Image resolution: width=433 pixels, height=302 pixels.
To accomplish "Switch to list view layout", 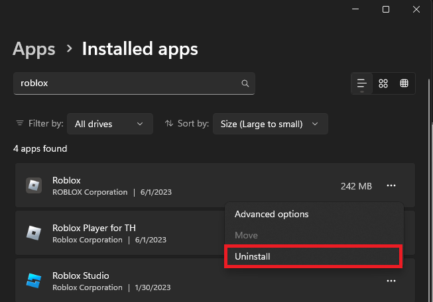I will point(362,83).
